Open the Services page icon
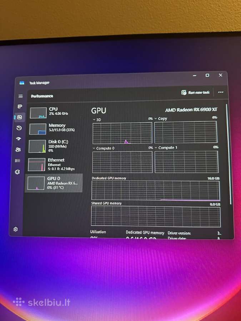Viewport: 241px width, 321px height. coord(17,172)
